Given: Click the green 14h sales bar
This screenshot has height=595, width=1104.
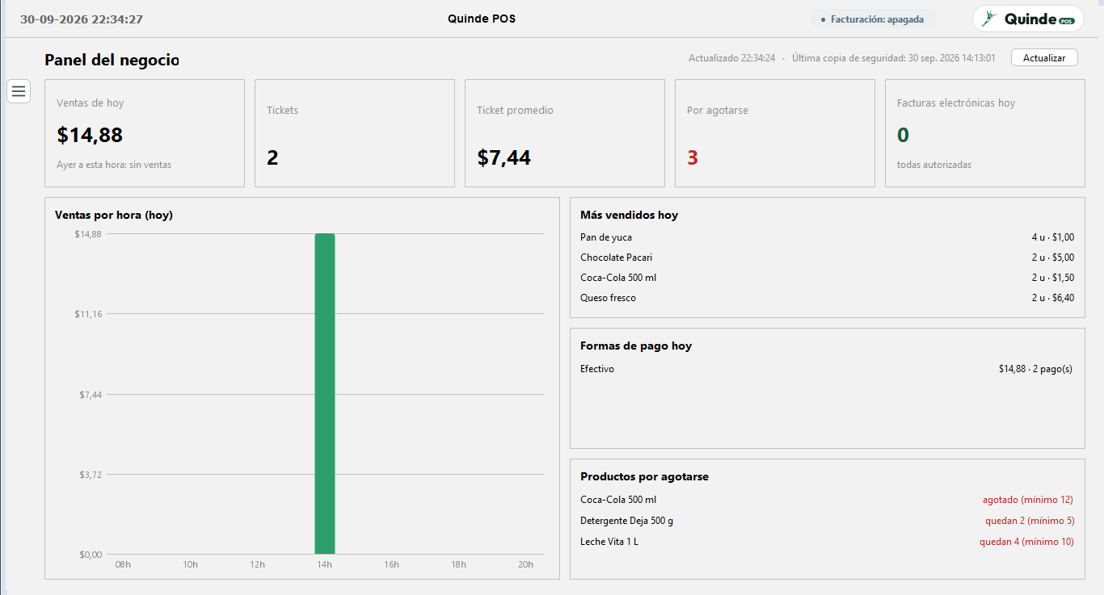Looking at the screenshot, I should coord(325,394).
